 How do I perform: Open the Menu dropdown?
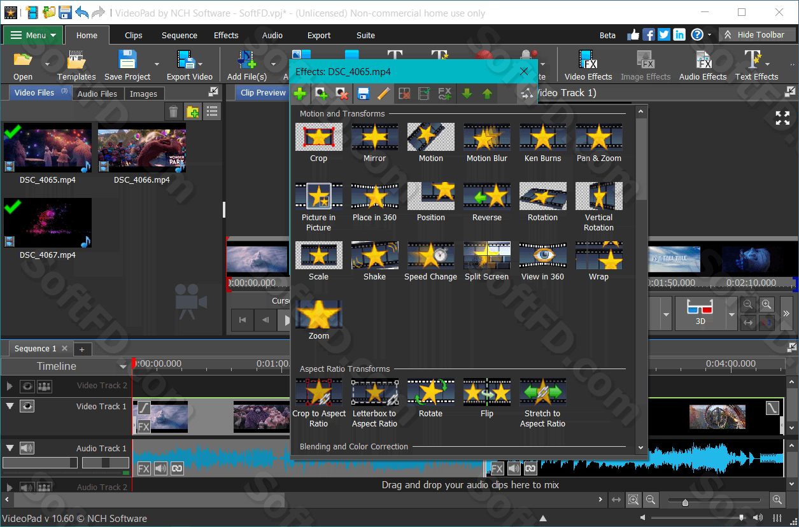point(33,35)
